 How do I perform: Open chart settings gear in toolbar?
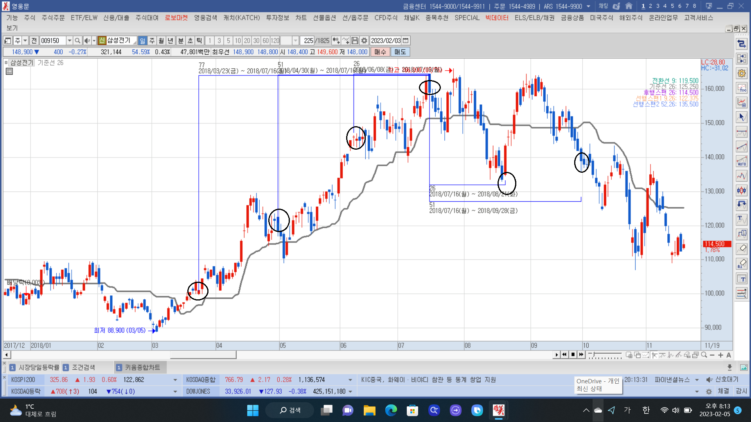(364, 41)
